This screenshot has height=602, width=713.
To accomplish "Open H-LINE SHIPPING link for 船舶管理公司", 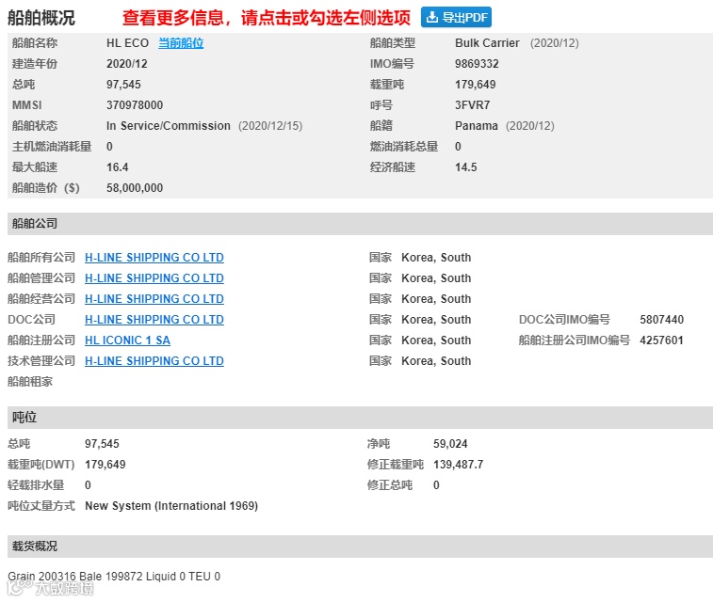I will pyautogui.click(x=154, y=277).
